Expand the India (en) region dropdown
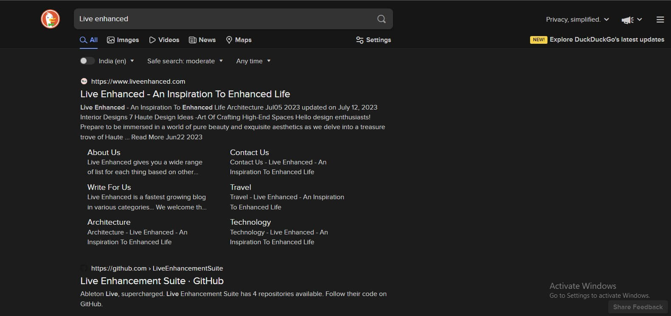 coord(116,61)
